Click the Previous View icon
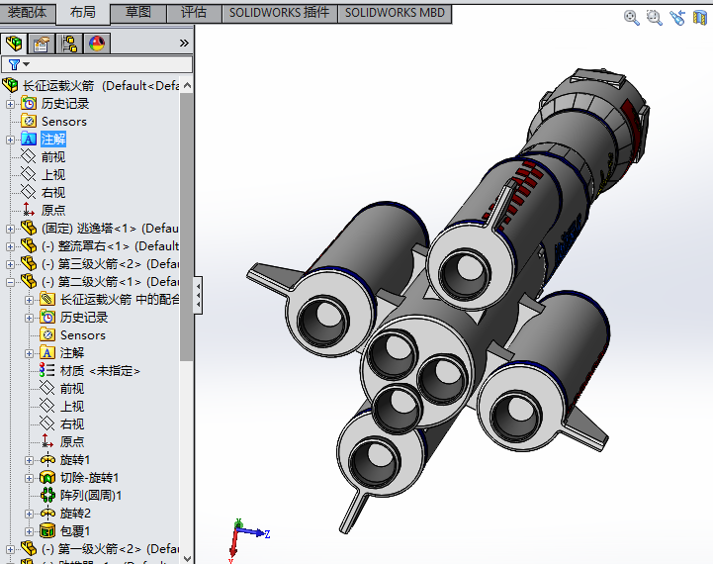The height and width of the screenshot is (564, 713). point(677,18)
